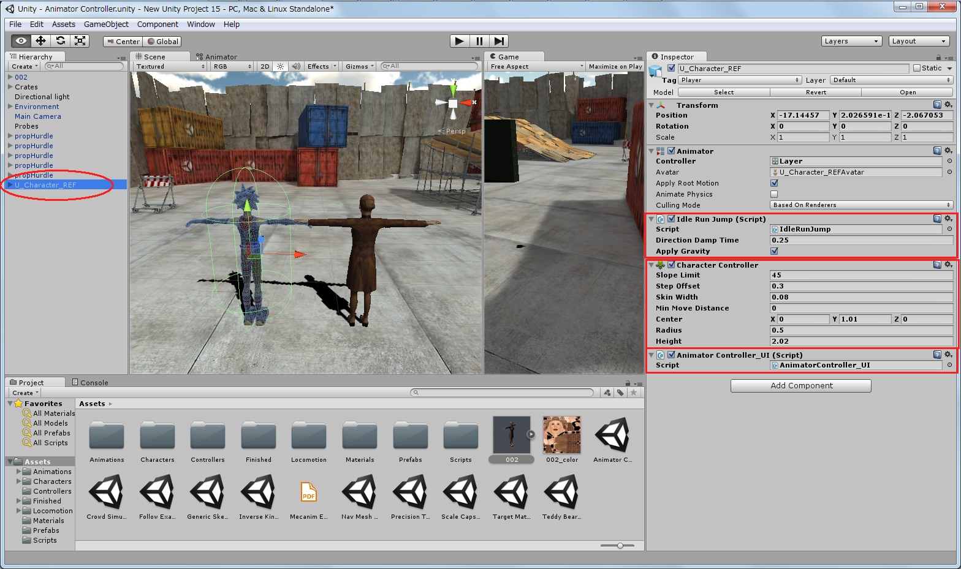Uncheck Apply Gravity
The image size is (961, 569).
[x=774, y=251]
